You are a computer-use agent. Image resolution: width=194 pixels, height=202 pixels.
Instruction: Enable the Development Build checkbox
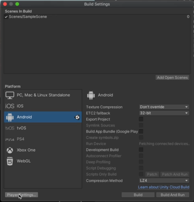[x=141, y=150]
